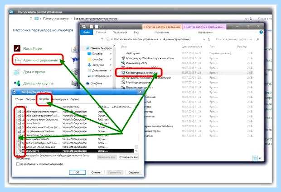Click the services list vertical scrollbar thumb
The image size is (281, 192).
pyautogui.click(x=136, y=146)
